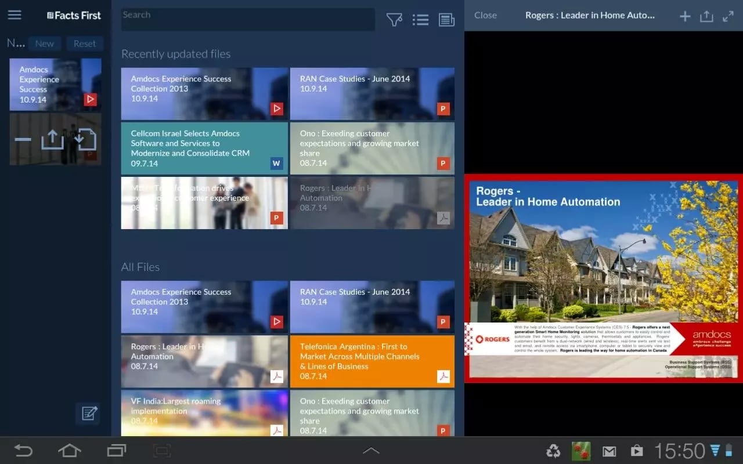Open the Rogers Leader in Home Automation slide
This screenshot has height=464, width=743.
(604, 279)
